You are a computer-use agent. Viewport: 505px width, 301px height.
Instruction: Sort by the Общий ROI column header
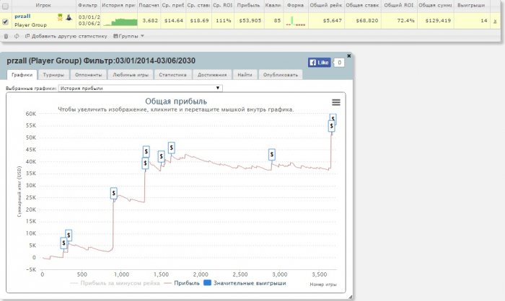click(x=399, y=5)
